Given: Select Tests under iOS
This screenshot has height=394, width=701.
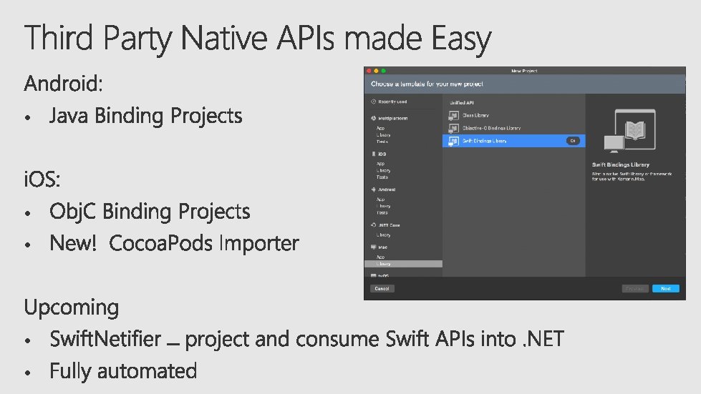Looking at the screenshot, I should (x=382, y=177).
